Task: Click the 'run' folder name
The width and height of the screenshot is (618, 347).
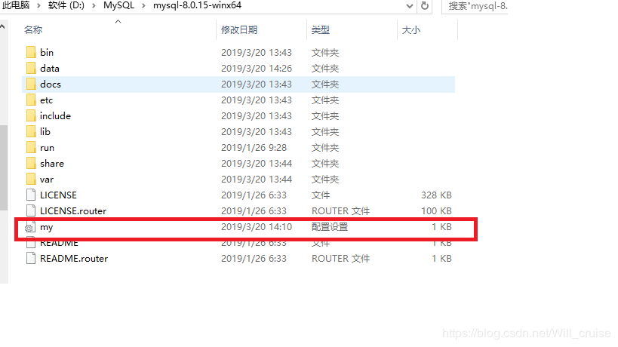Action: tap(47, 148)
